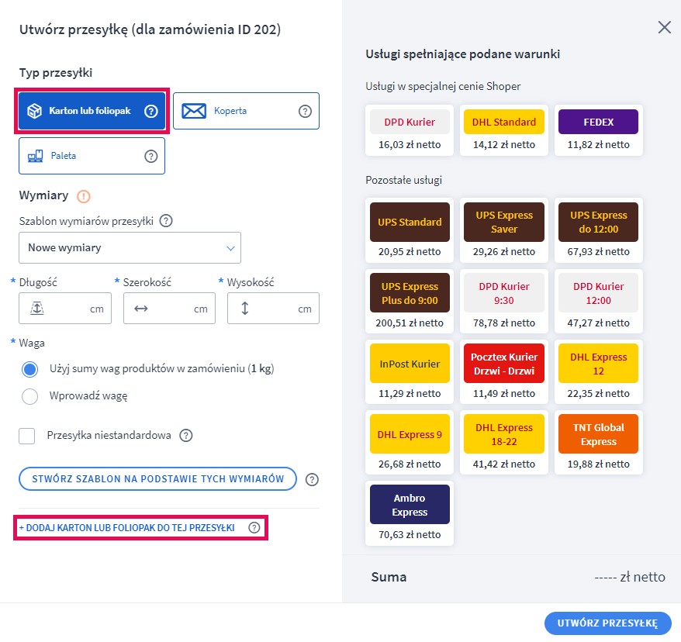Screen dimensions: 681x642
Task: Click help icon on Koperta option
Action: [x=305, y=111]
